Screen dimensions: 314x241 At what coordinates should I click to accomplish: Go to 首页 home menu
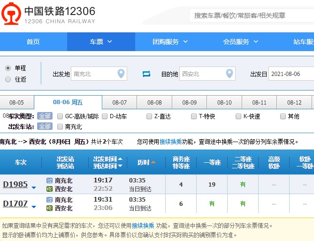[33, 42]
